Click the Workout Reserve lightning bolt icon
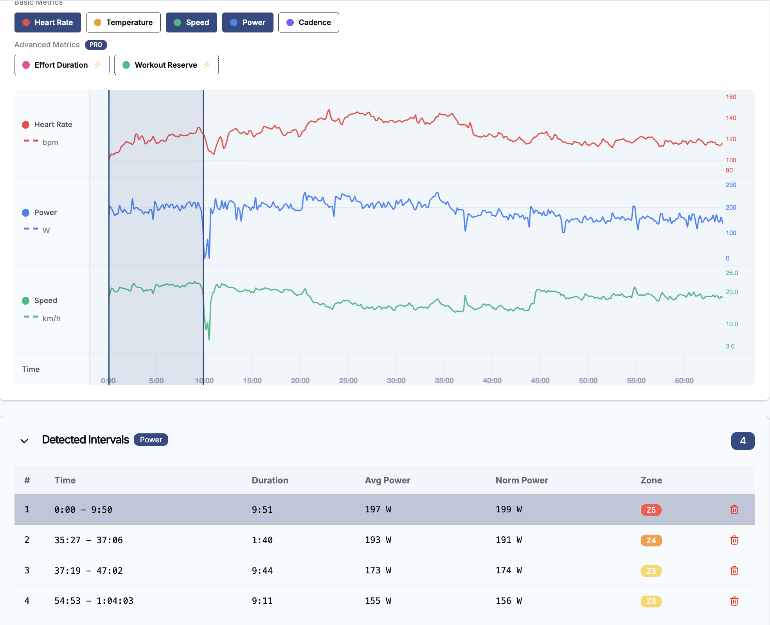The image size is (770, 625). coord(207,65)
